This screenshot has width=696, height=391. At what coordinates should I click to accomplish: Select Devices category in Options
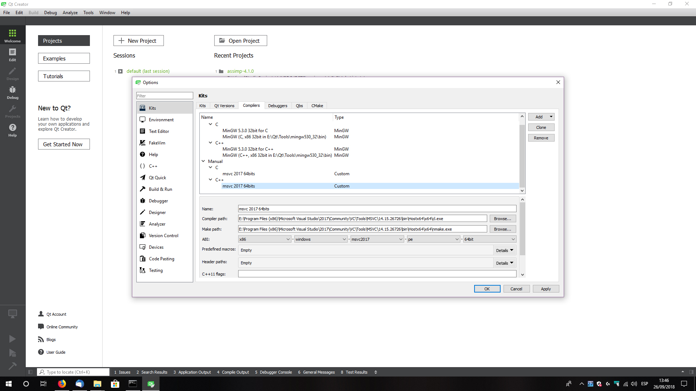(165, 247)
